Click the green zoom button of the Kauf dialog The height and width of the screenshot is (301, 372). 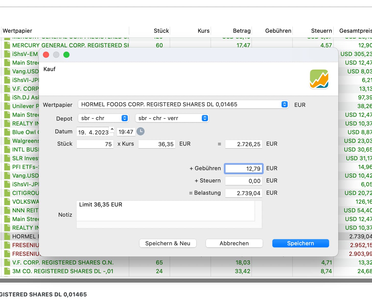point(66,55)
